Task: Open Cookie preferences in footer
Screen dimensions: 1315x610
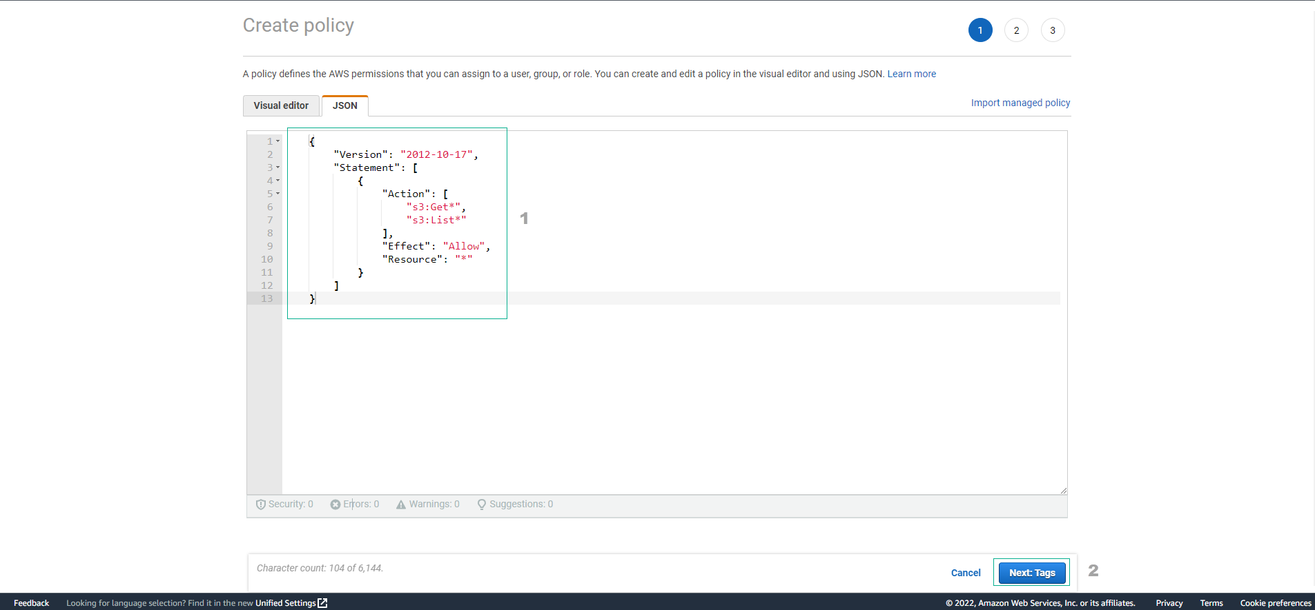Action: (x=1276, y=603)
